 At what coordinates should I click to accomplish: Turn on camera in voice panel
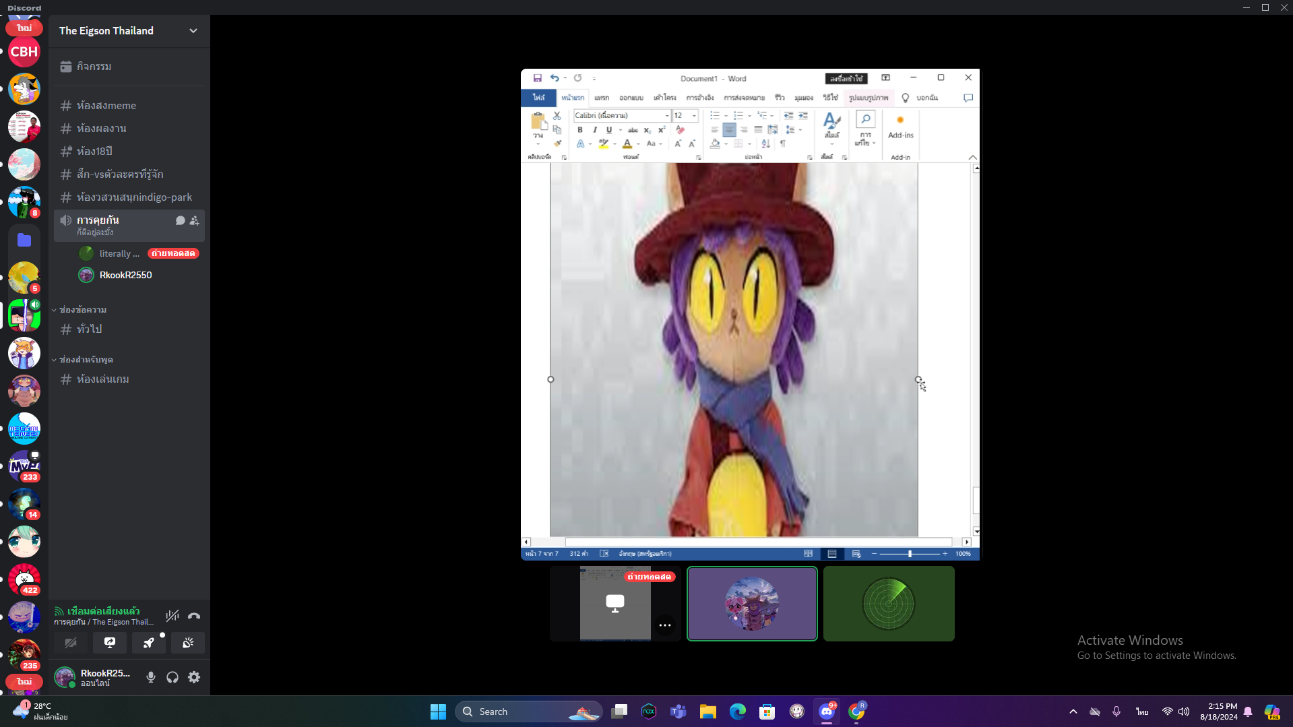point(71,643)
